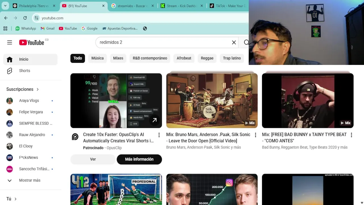Open Rauw Alejandro channel

[x=30, y=135]
